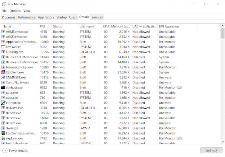
Task: Click the ctfmon.exe pen icon
Action: coord(3,103)
